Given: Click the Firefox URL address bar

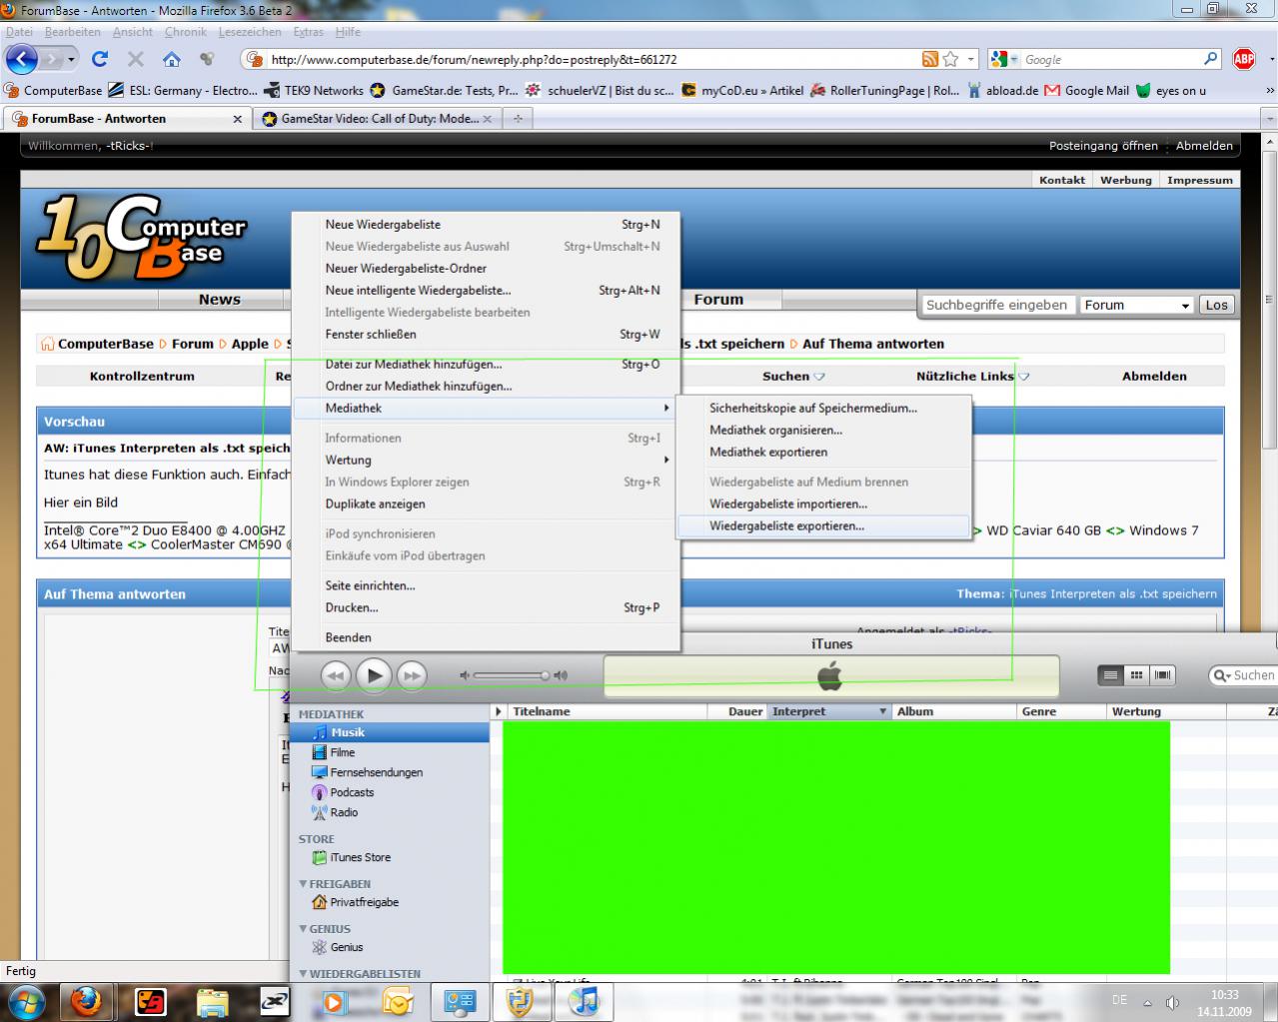Looking at the screenshot, I should [x=590, y=60].
